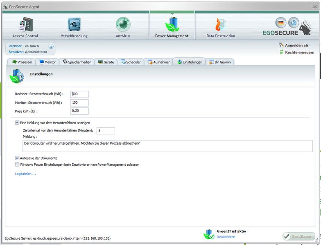
Task: Switch to the Scheduler tab
Action: point(131,62)
